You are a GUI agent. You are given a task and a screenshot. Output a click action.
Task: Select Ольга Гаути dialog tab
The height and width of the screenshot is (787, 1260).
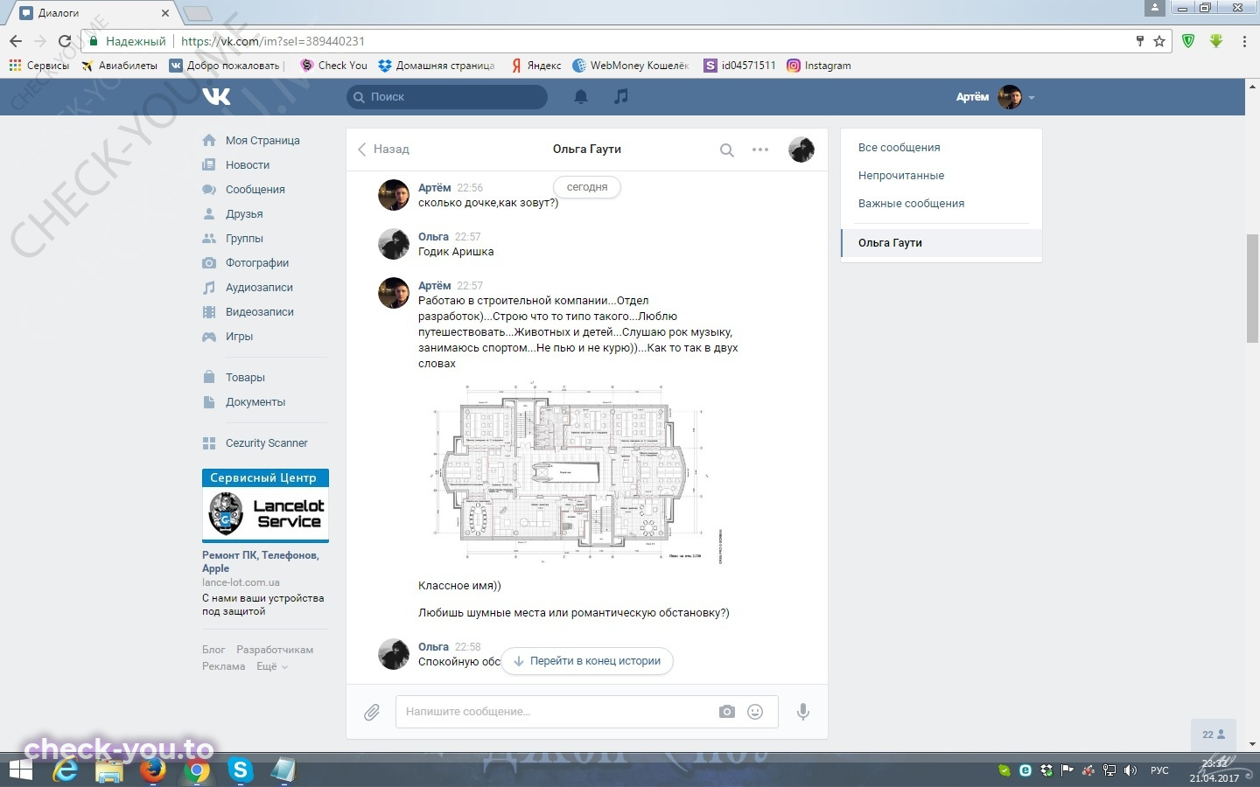pyautogui.click(x=941, y=243)
